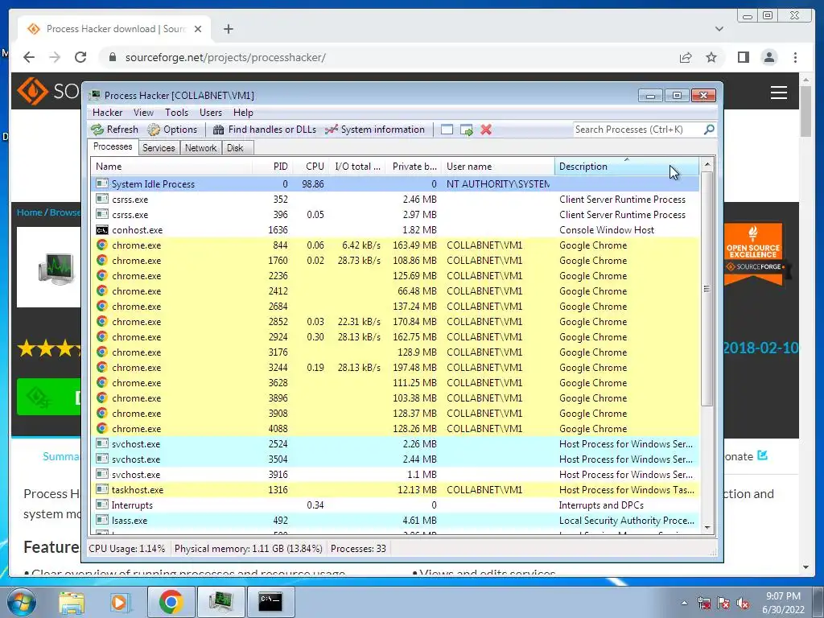Click Chrome icon of process PID 844
This screenshot has width=824, height=618.
102,245
